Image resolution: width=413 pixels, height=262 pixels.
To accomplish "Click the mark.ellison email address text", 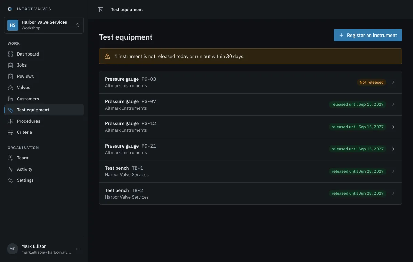I will (x=46, y=252).
